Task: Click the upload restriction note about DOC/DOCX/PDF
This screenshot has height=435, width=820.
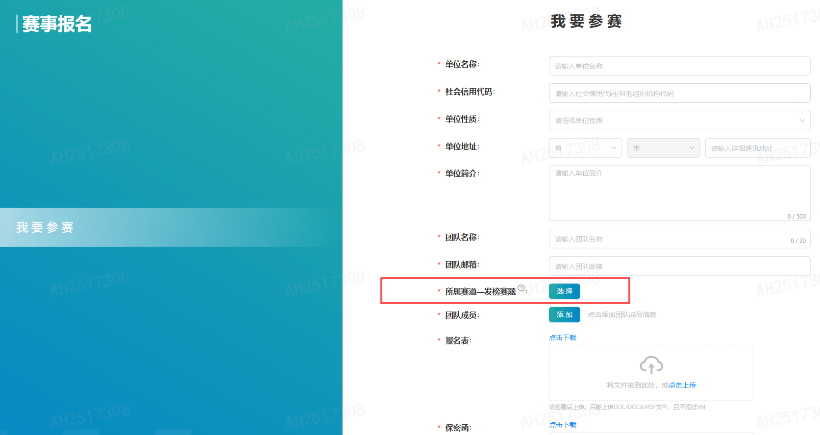Action: coord(627,407)
